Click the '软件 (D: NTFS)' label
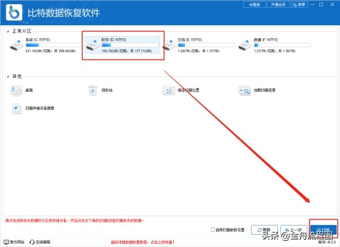Image resolution: width=340 pixels, height=247 pixels. point(114,40)
